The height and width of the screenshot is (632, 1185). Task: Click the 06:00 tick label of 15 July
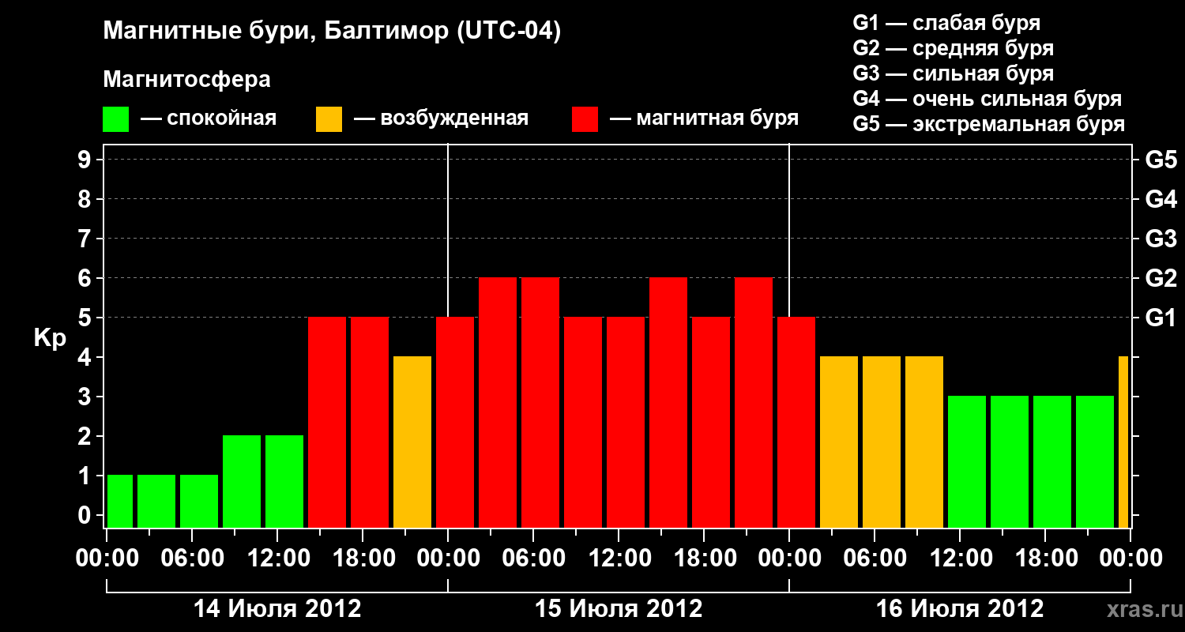tap(533, 558)
